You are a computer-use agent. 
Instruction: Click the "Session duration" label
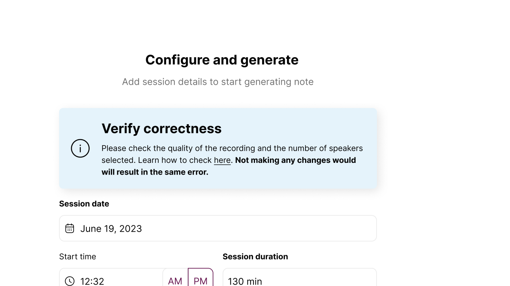coord(255,257)
